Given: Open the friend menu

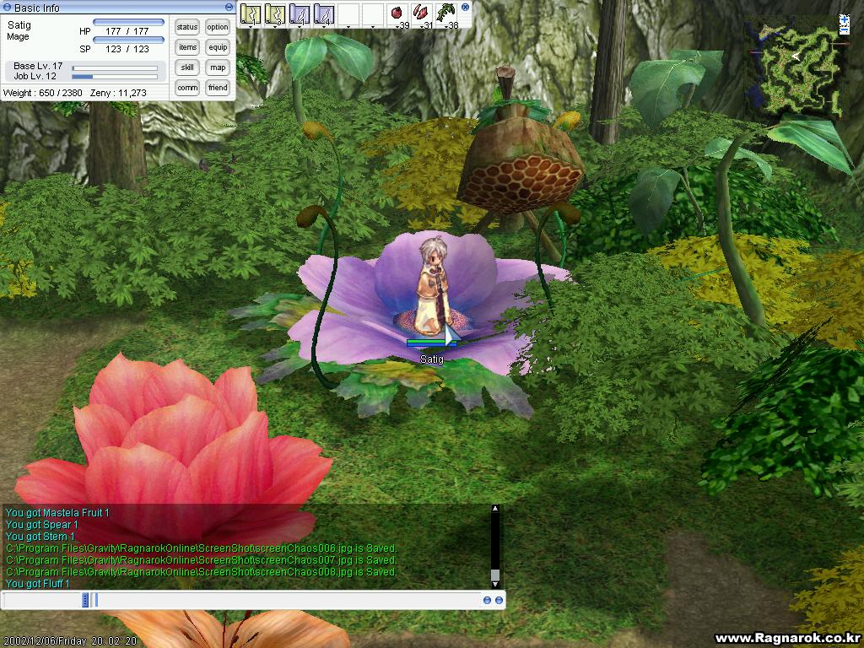Looking at the screenshot, I should 218,88.
